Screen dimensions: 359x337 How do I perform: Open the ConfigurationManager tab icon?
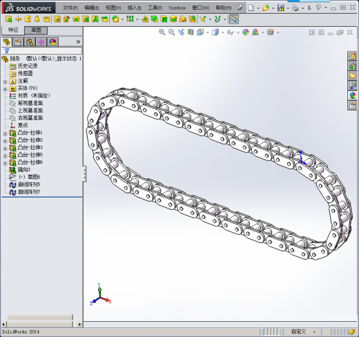click(30, 42)
